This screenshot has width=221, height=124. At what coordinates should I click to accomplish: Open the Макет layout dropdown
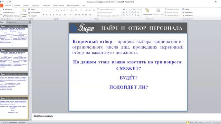pyautogui.click(x=32, y=9)
